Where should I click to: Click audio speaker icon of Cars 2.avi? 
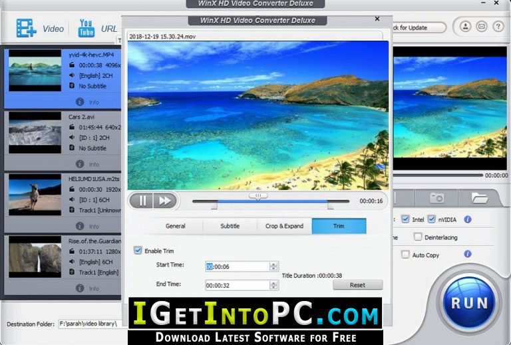coord(72,138)
